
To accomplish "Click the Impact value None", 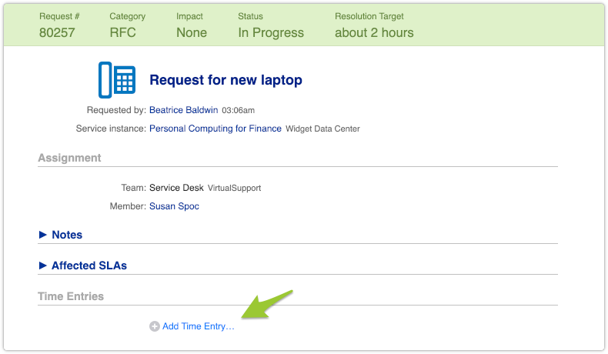I will 192,32.
